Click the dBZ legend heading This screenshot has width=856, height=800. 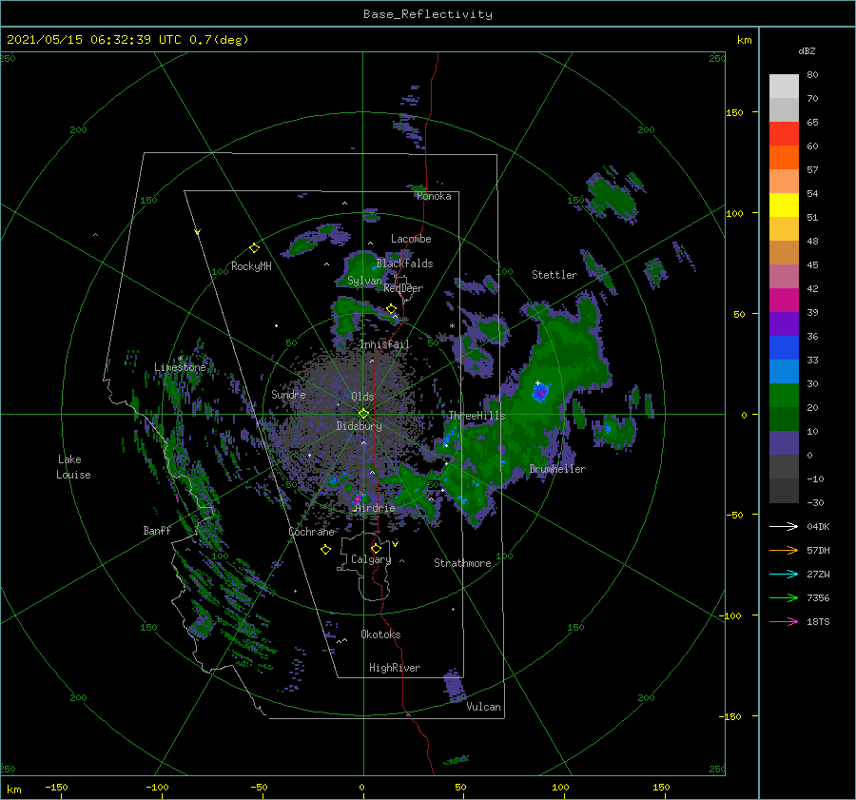(807, 50)
